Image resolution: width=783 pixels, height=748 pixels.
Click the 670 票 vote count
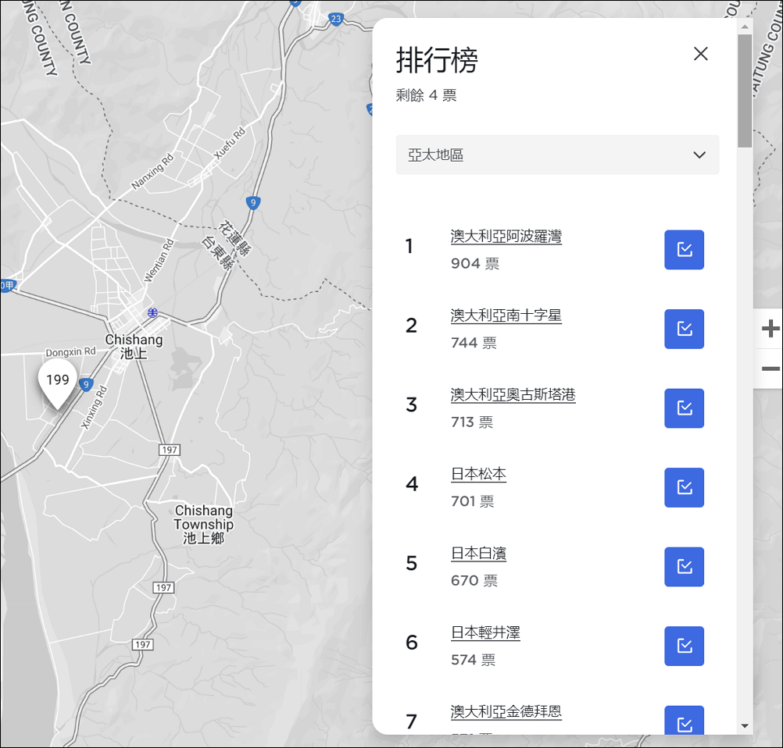coord(474,581)
